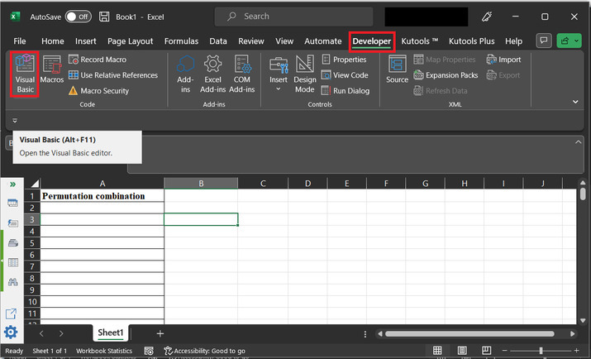Enable Use Relative References
Viewport: 591px width, 359px height.
point(113,75)
